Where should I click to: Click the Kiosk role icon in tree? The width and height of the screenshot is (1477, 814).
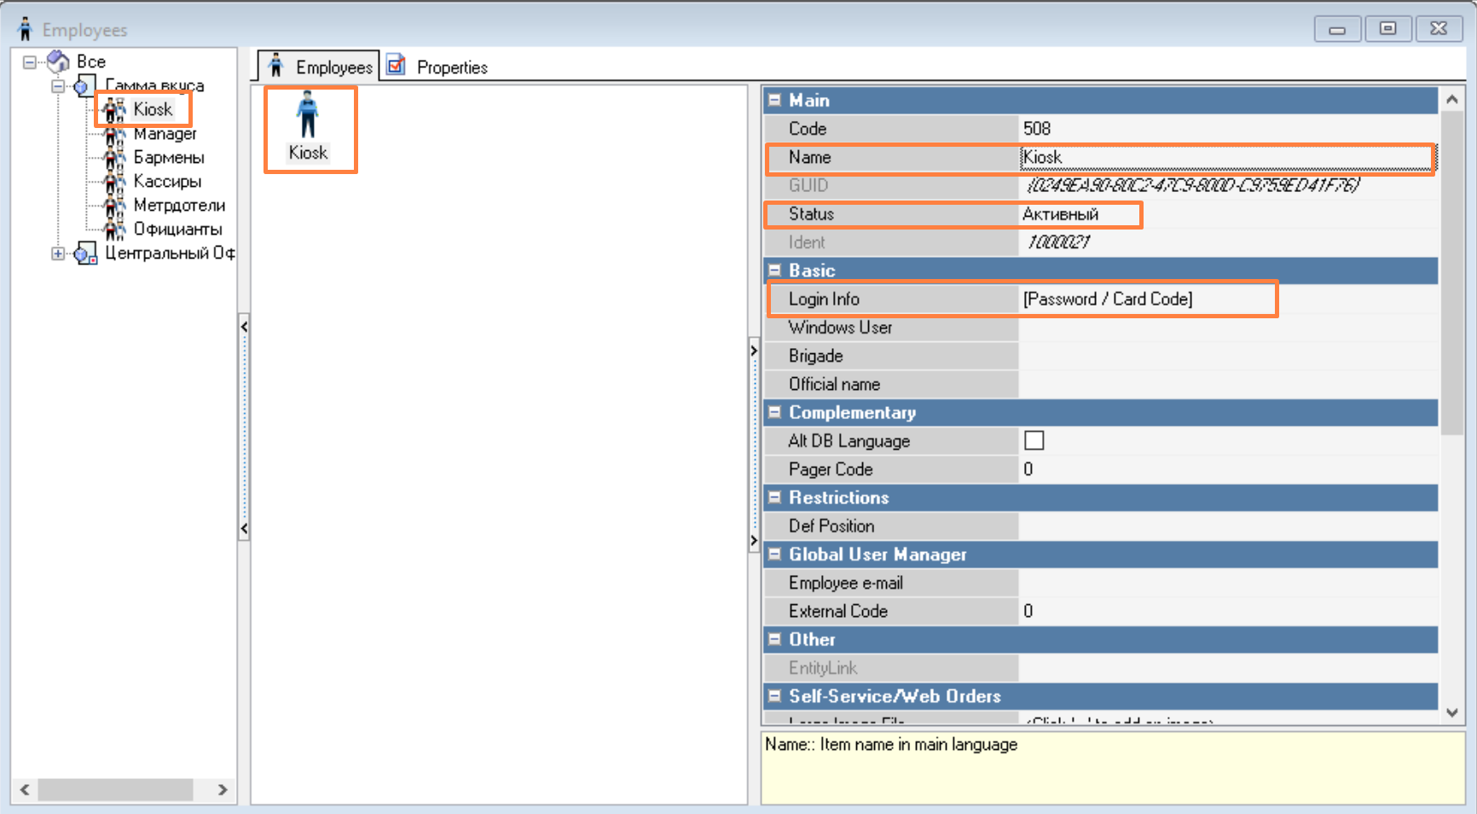point(114,110)
